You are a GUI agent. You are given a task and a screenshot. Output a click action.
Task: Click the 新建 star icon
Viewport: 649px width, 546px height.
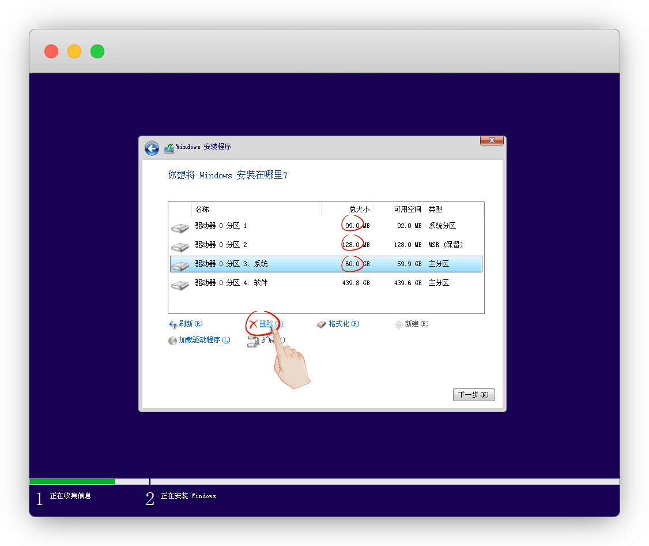(x=398, y=324)
